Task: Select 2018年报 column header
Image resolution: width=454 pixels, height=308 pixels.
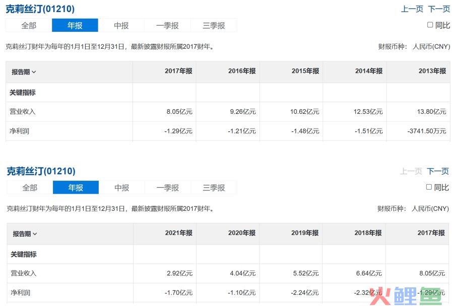Action: (368, 233)
